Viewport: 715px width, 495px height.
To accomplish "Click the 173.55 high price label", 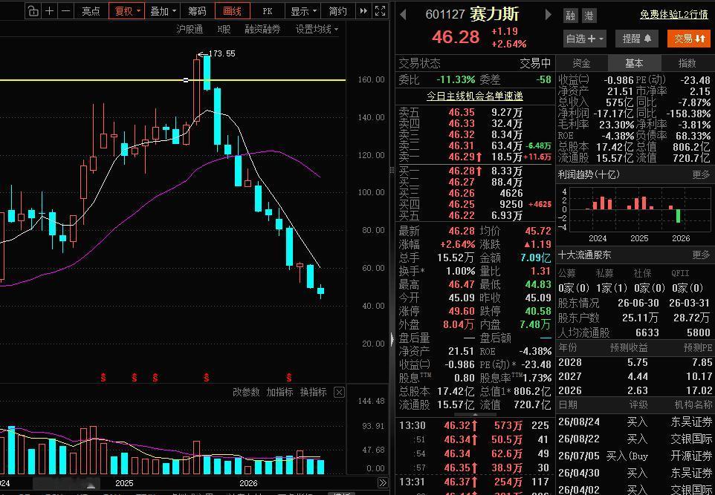I will [221, 53].
